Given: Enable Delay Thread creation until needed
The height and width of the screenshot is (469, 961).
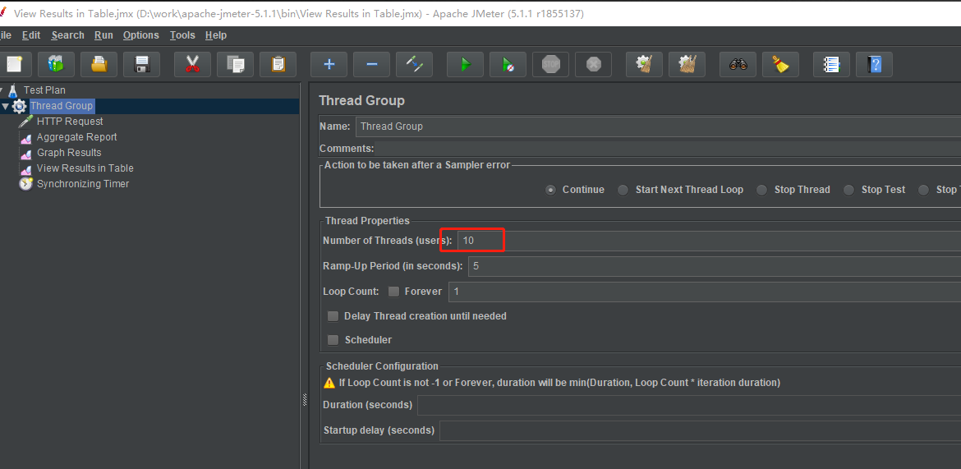Looking at the screenshot, I should (333, 316).
